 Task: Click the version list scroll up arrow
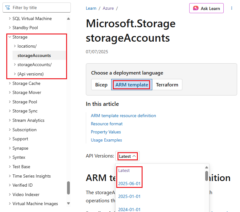point(206,167)
